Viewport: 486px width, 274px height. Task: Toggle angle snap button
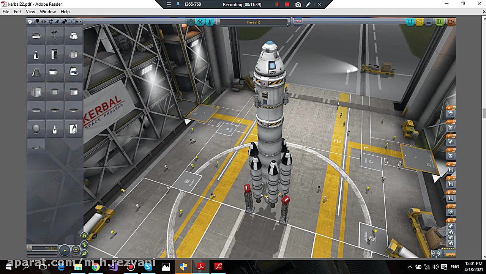[x=76, y=249]
